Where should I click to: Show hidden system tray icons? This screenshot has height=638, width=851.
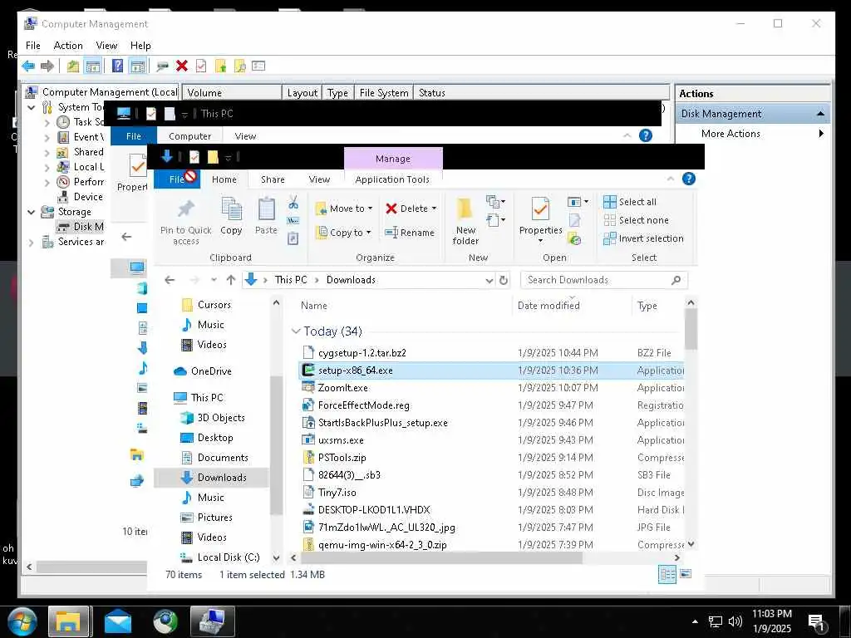[695, 621]
